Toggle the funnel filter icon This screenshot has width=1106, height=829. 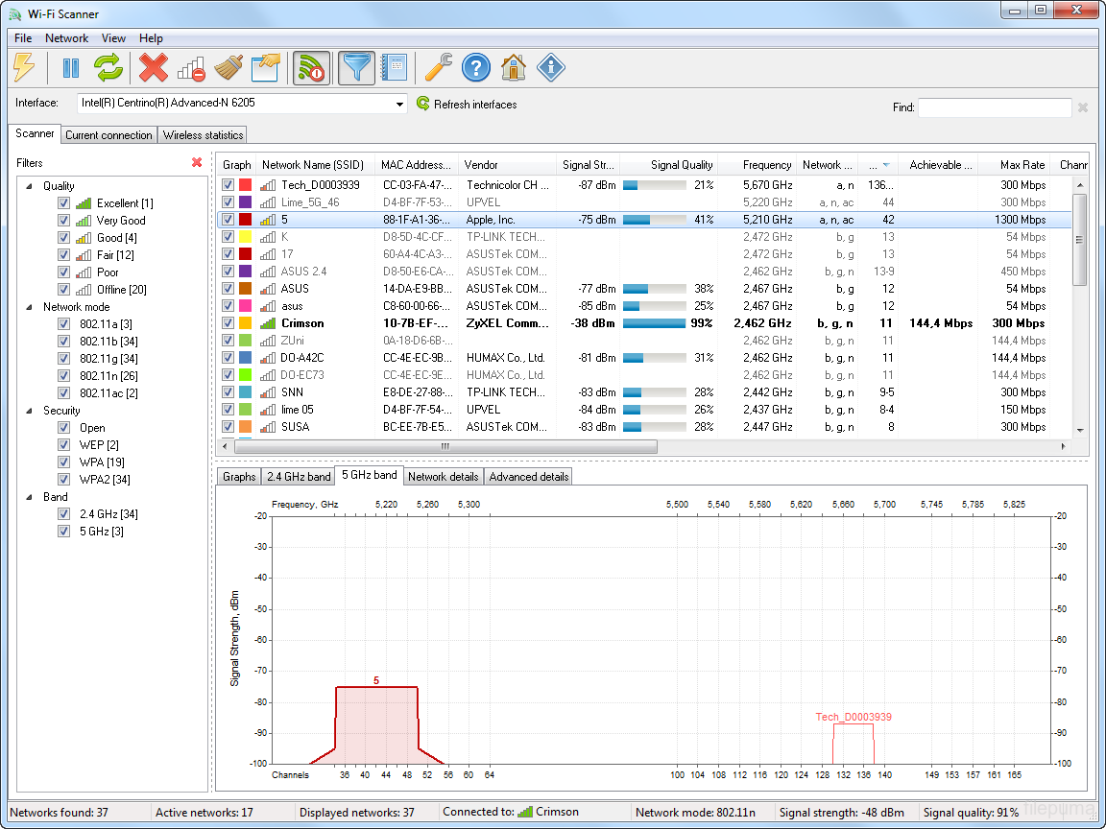[356, 68]
